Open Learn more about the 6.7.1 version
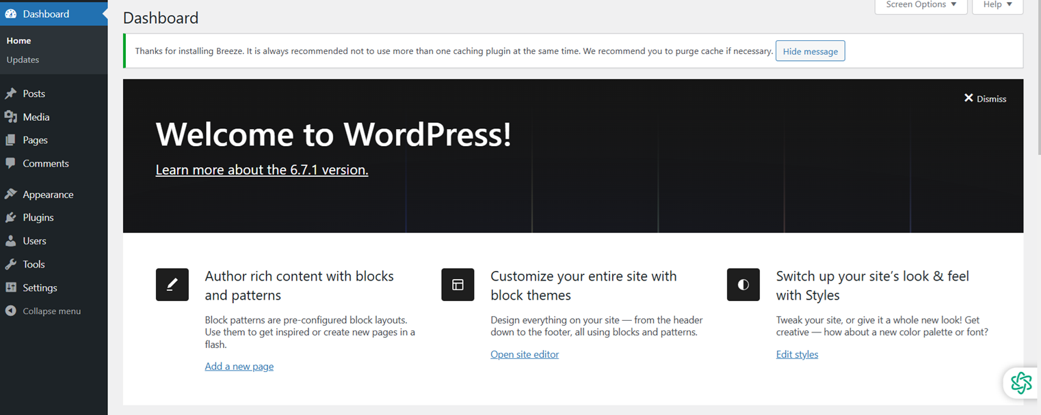This screenshot has height=415, width=1041. click(262, 170)
